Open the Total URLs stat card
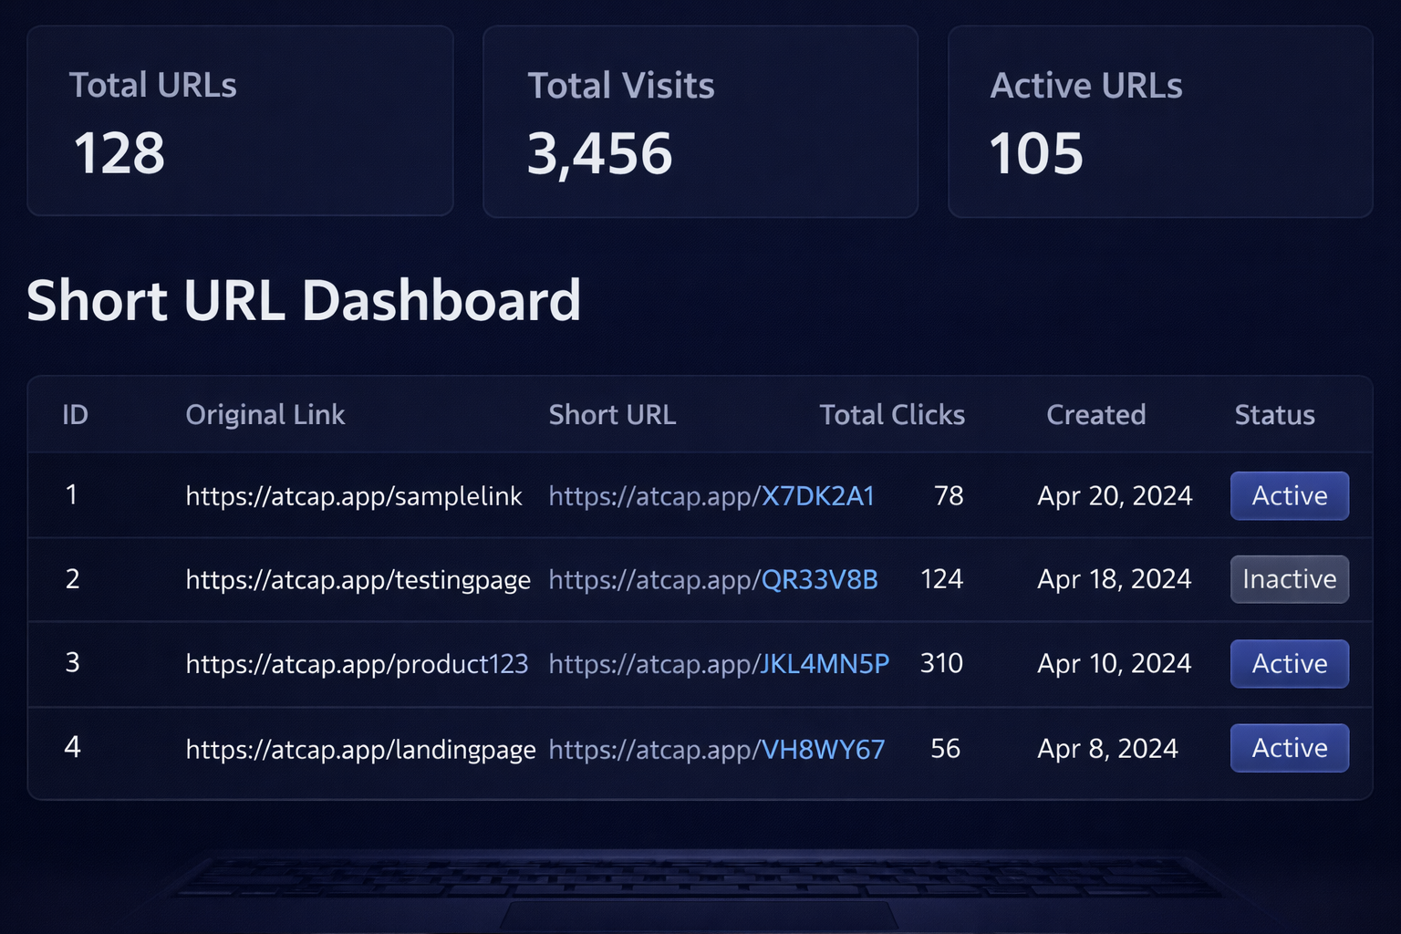The image size is (1401, 934). [x=240, y=121]
